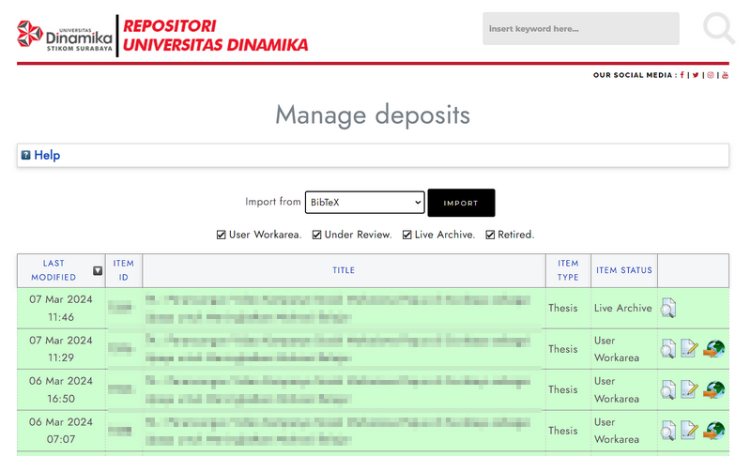Open the Instagram social media icon
The width and height of the screenshot is (751, 456).
coord(711,75)
